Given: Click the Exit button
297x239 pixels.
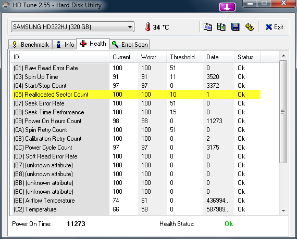Looking at the screenshot, I should [x=274, y=27].
